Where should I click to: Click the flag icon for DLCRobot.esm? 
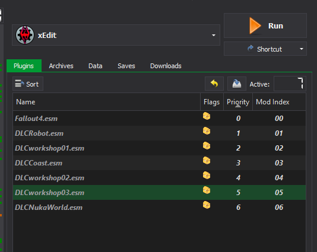pos(207,131)
